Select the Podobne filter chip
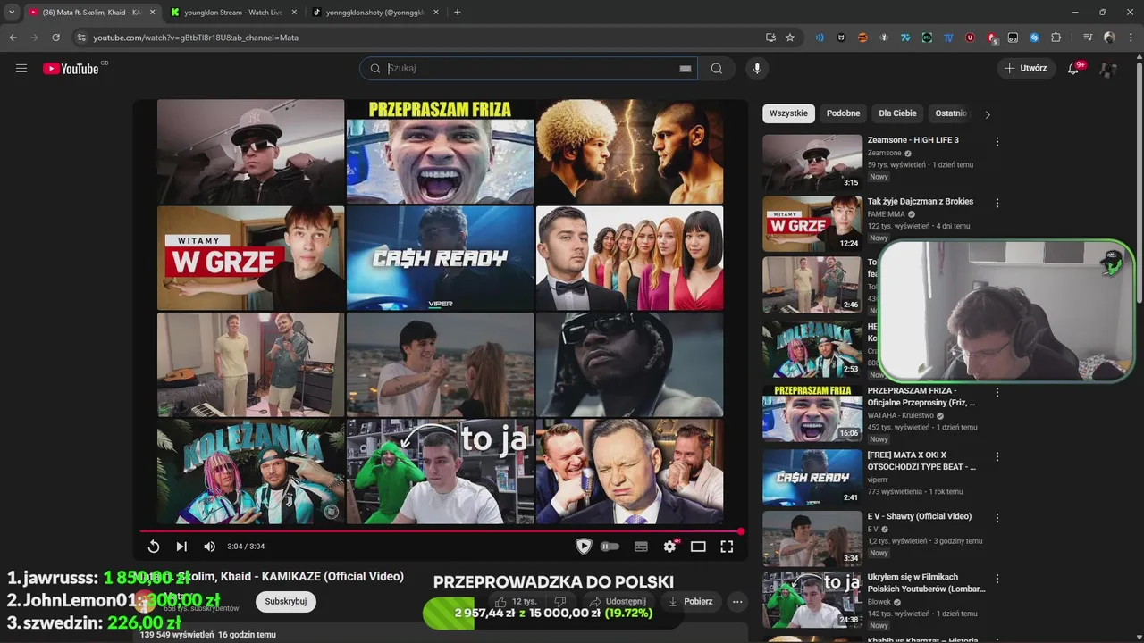1144x643 pixels. [x=843, y=113]
